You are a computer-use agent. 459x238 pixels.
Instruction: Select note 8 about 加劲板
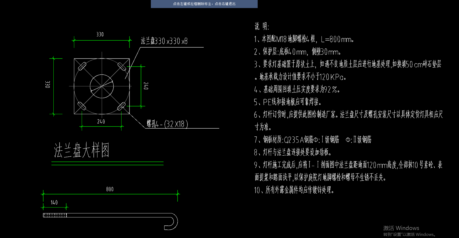click(293, 152)
